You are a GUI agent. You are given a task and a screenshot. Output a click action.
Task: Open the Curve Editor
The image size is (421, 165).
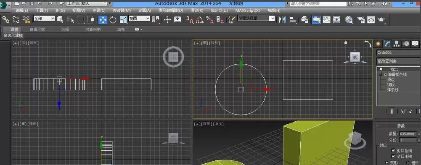click(x=327, y=20)
